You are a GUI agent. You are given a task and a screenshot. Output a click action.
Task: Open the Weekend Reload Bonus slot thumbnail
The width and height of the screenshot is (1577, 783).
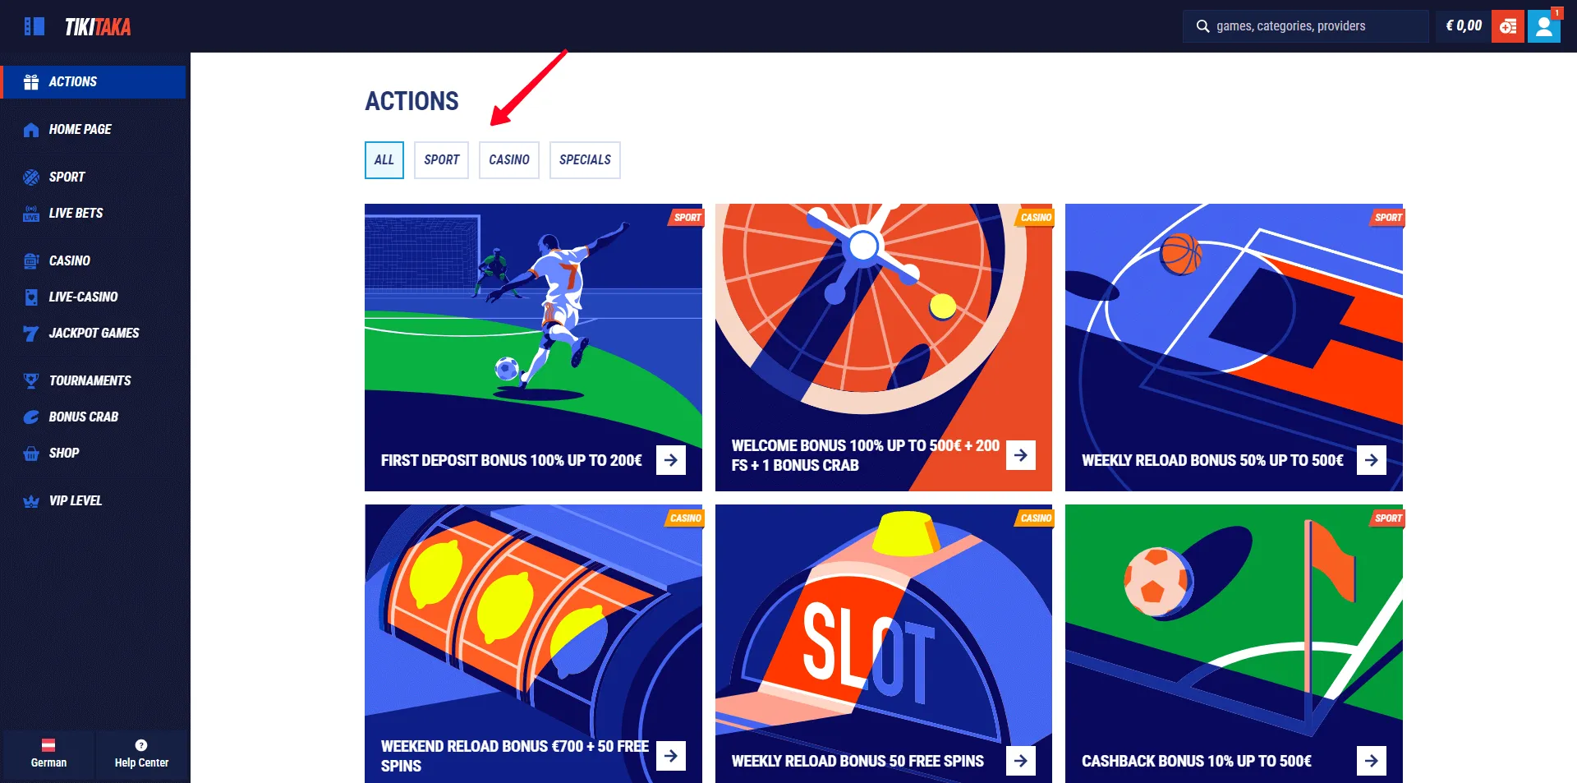pyautogui.click(x=533, y=643)
